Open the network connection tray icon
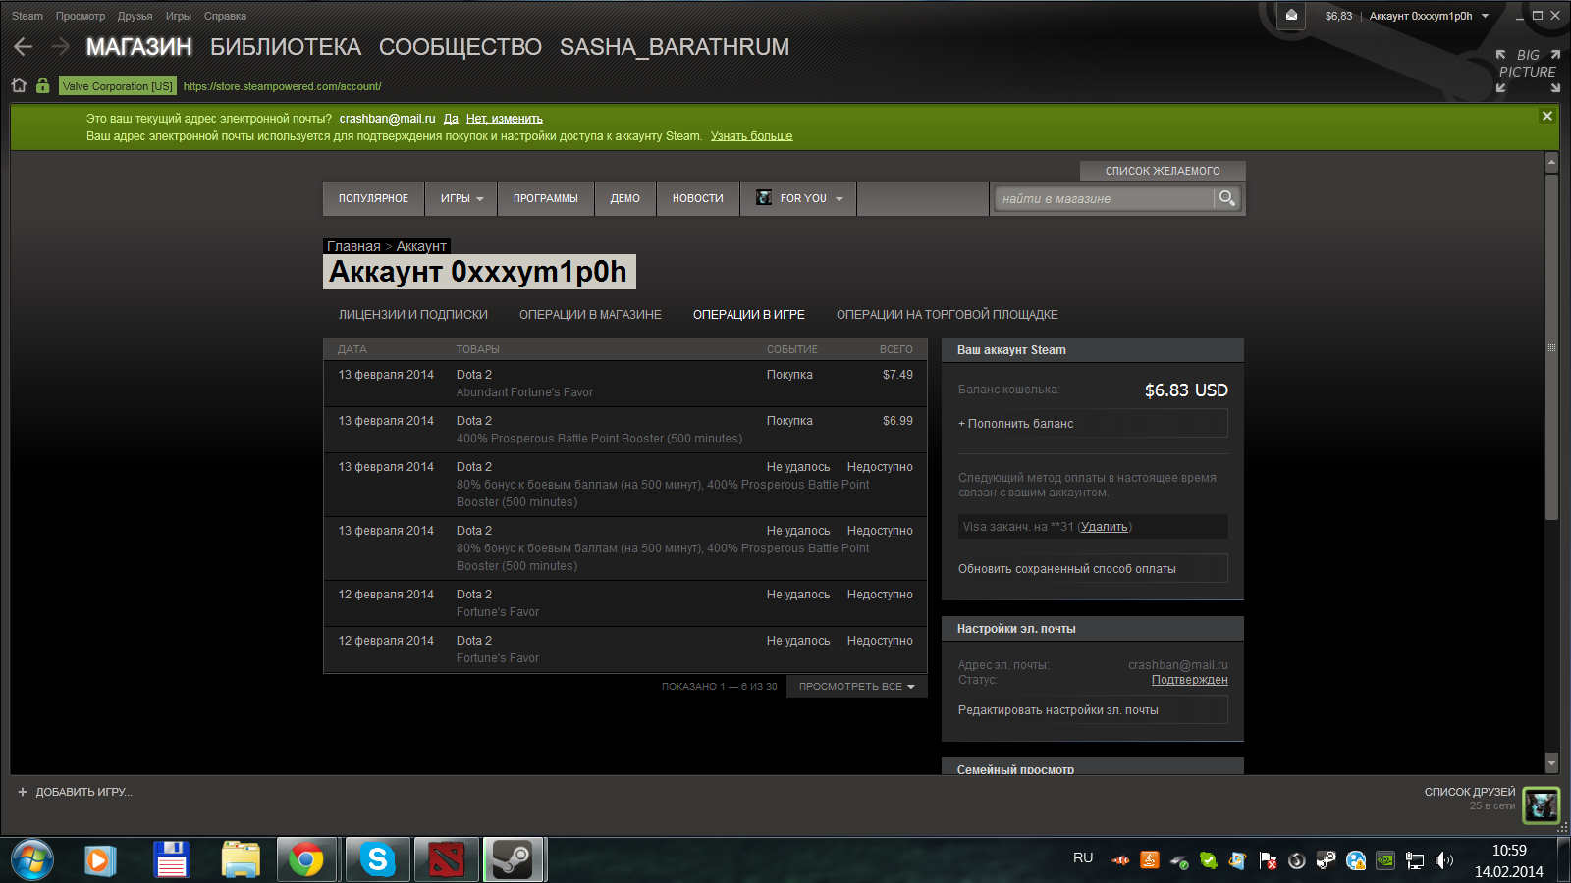 point(1414,860)
